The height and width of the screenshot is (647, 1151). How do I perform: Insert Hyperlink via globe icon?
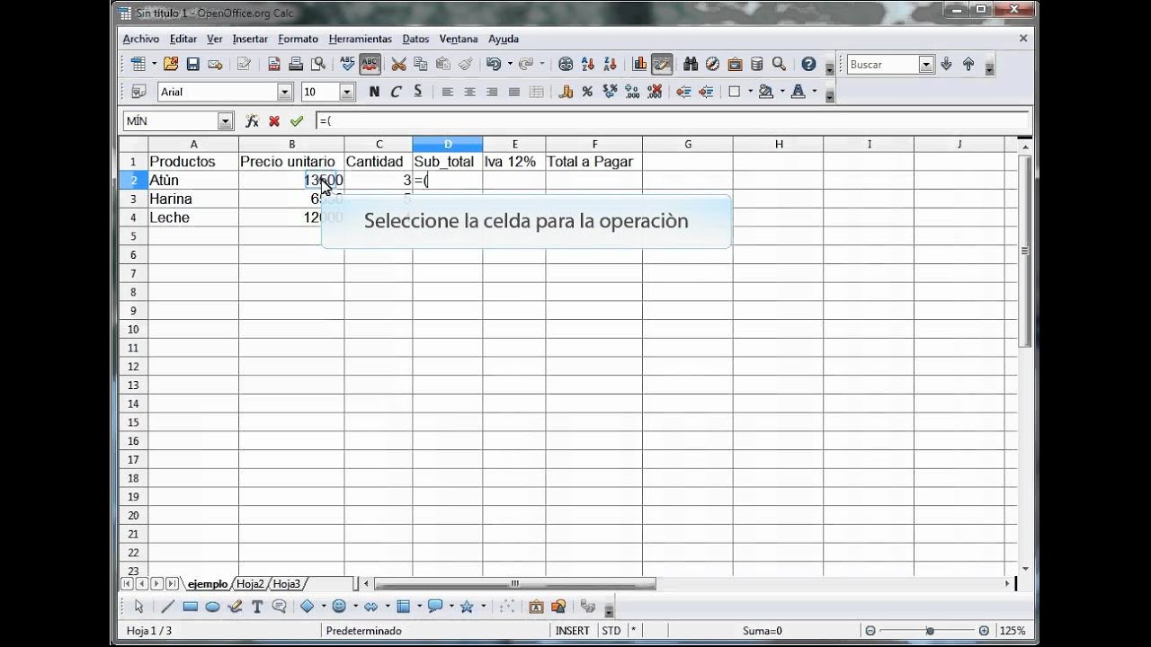pyautogui.click(x=566, y=64)
